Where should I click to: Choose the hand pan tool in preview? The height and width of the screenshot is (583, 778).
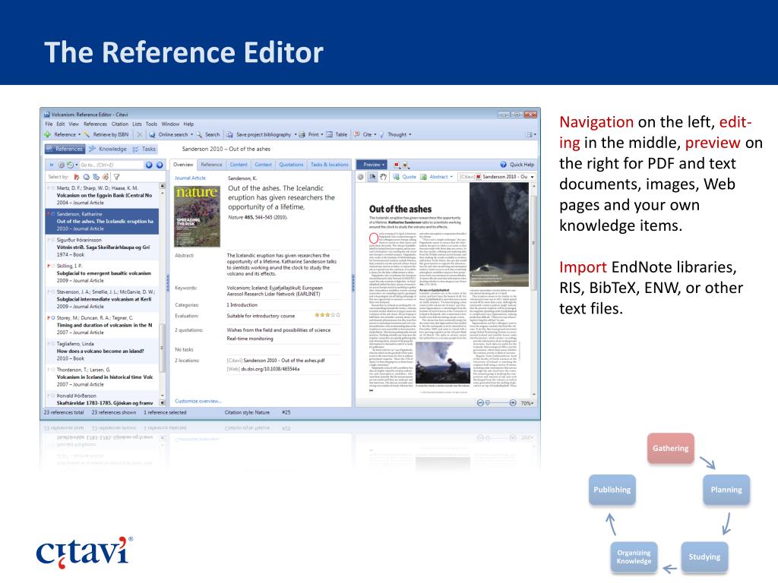(383, 177)
